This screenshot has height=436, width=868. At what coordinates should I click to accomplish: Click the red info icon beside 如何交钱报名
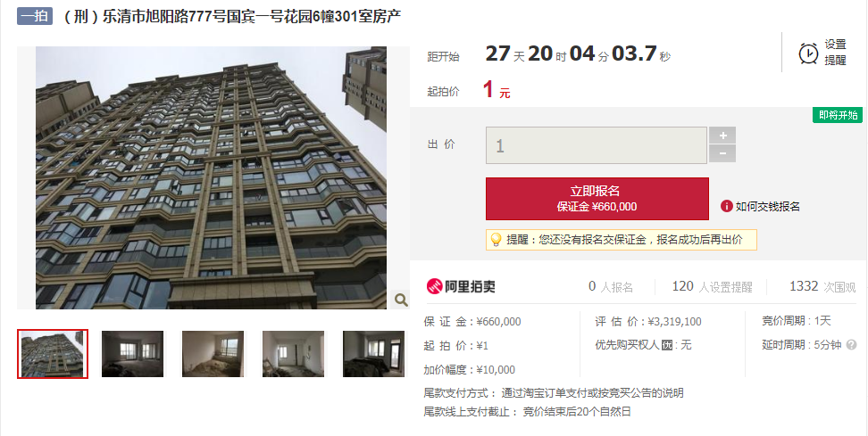(x=726, y=206)
